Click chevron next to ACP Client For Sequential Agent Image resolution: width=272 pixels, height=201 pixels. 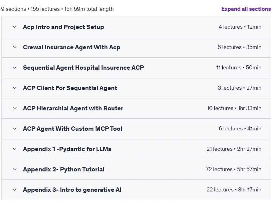15,88
